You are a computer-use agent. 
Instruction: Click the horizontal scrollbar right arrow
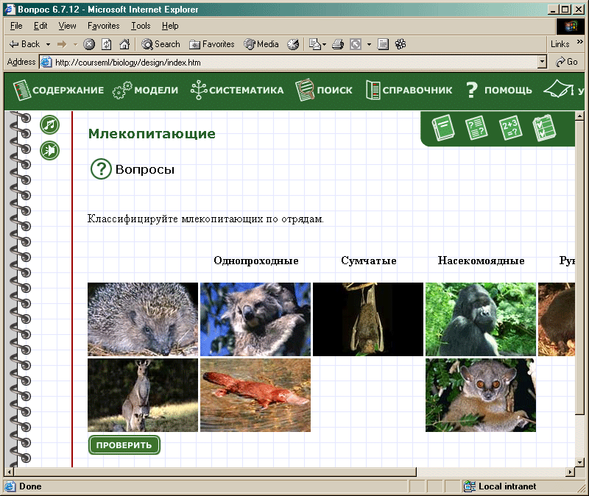pos(569,472)
